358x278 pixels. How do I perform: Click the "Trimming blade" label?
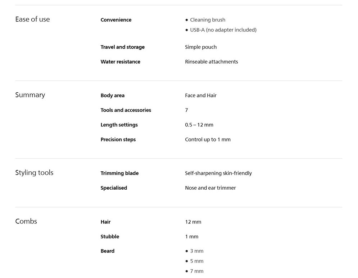point(119,173)
